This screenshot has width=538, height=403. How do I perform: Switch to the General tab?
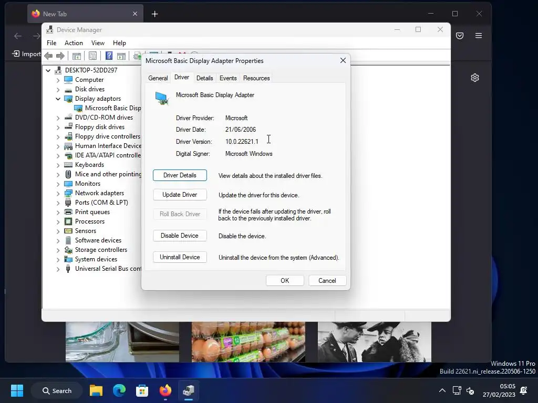coord(158,78)
